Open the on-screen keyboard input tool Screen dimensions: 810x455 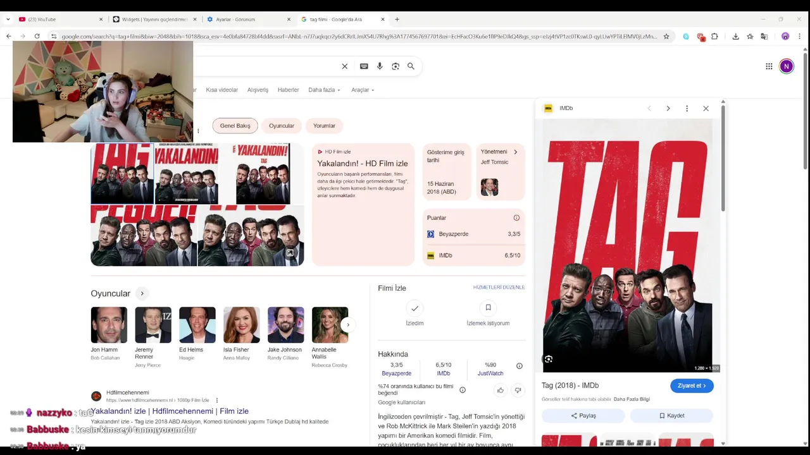click(364, 66)
